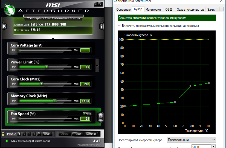
Task: Click Powered by RivaTuner text
Action: point(89,145)
